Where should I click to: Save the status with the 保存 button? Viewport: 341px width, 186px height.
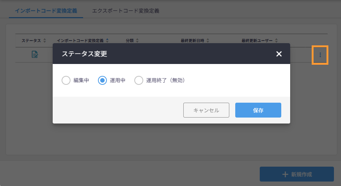tap(258, 110)
